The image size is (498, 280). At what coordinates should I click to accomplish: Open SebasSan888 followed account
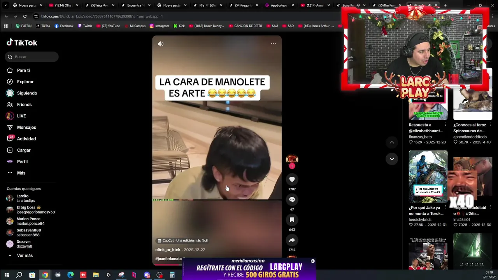24,233
